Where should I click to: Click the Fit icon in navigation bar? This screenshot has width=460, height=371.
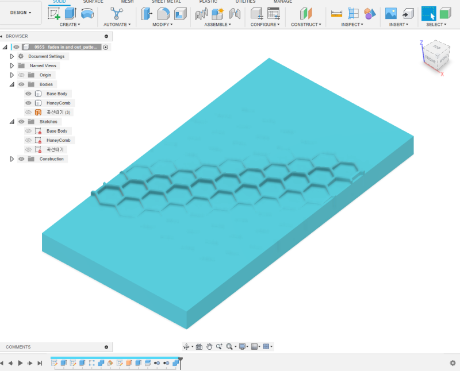tap(229, 346)
